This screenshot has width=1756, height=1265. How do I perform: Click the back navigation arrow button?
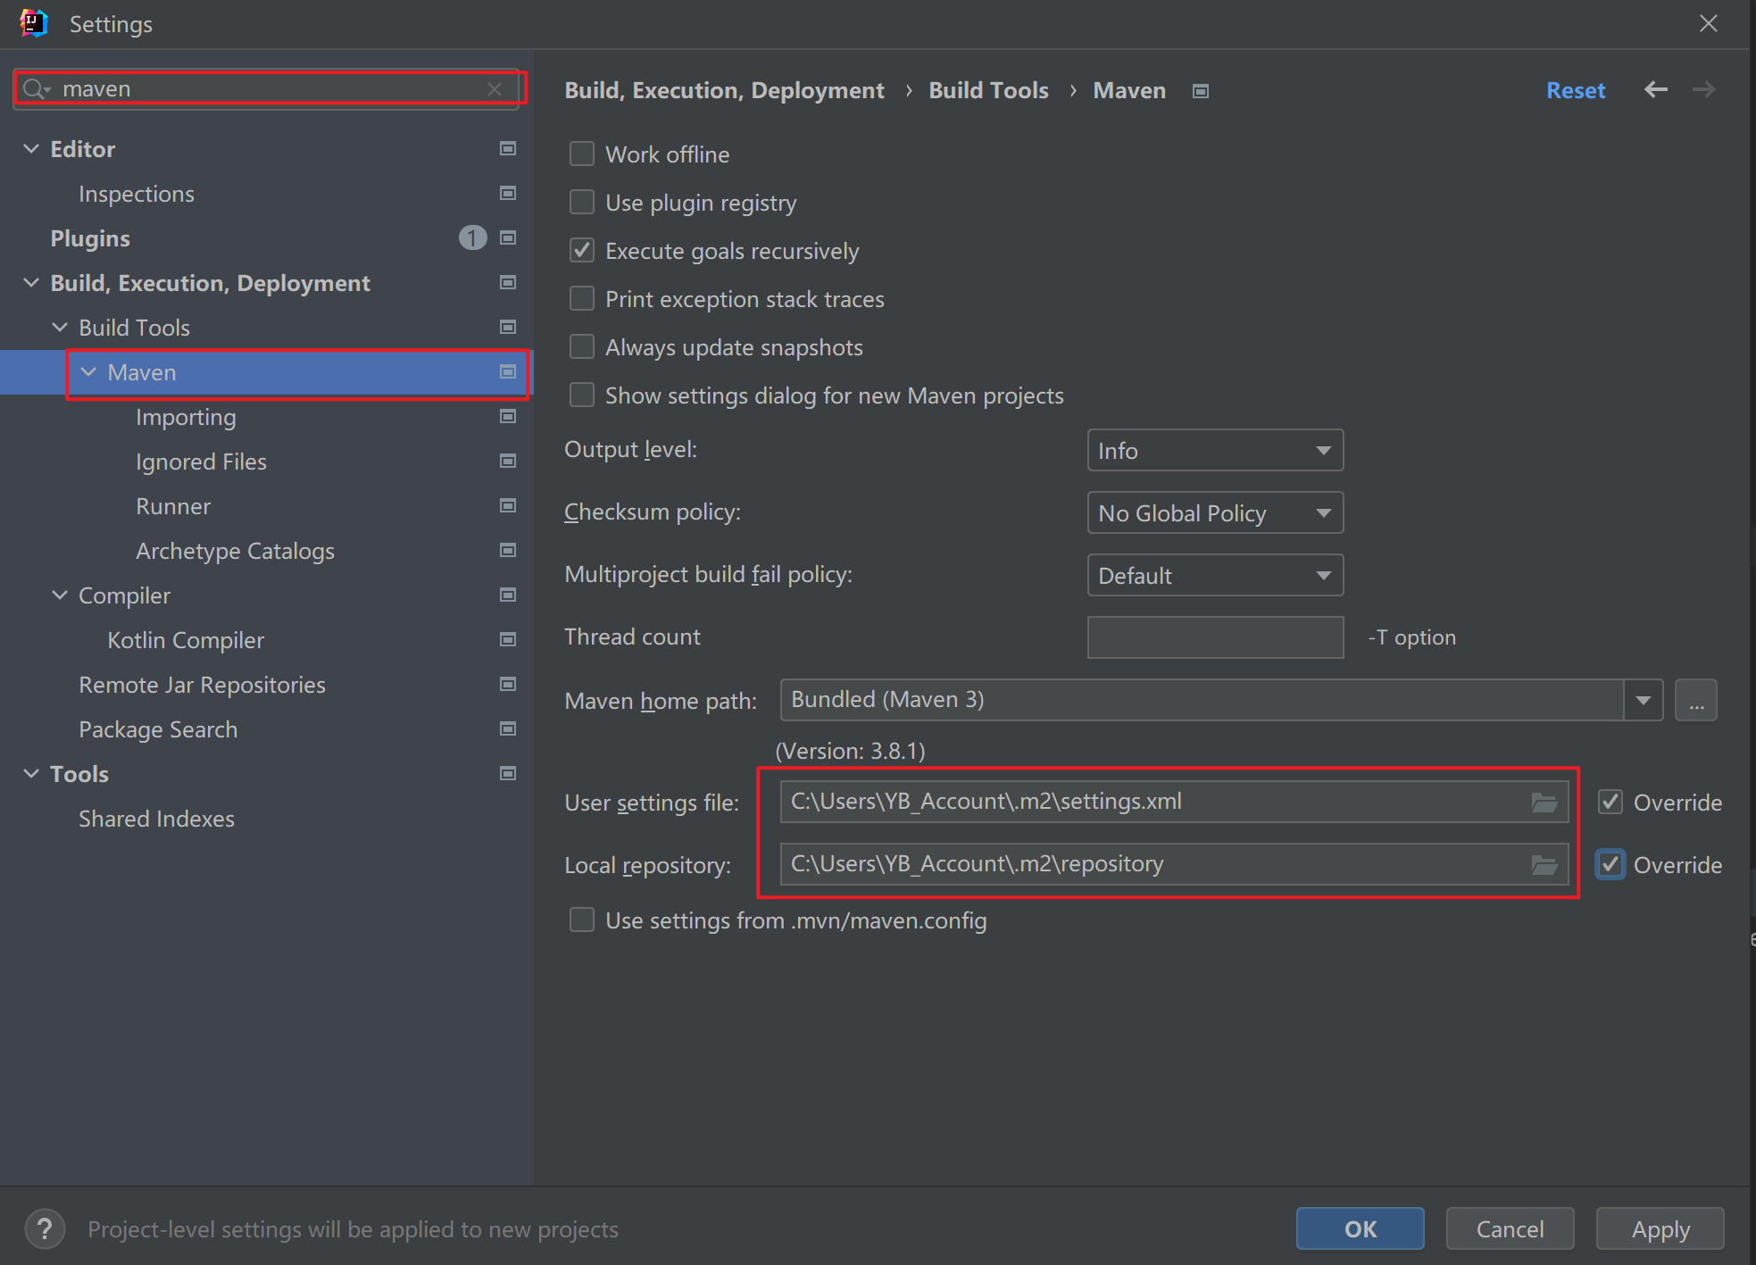tap(1655, 90)
